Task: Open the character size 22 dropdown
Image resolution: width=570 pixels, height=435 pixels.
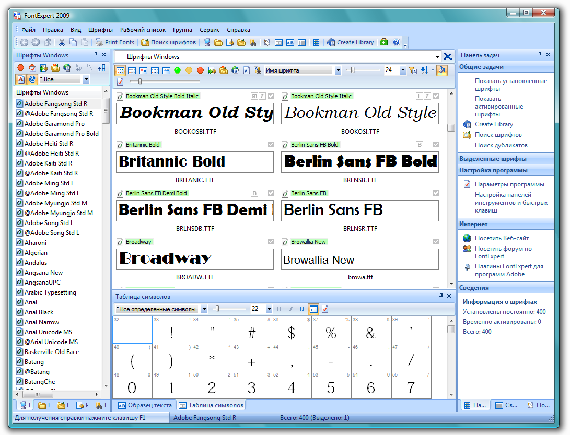Action: 269,309
